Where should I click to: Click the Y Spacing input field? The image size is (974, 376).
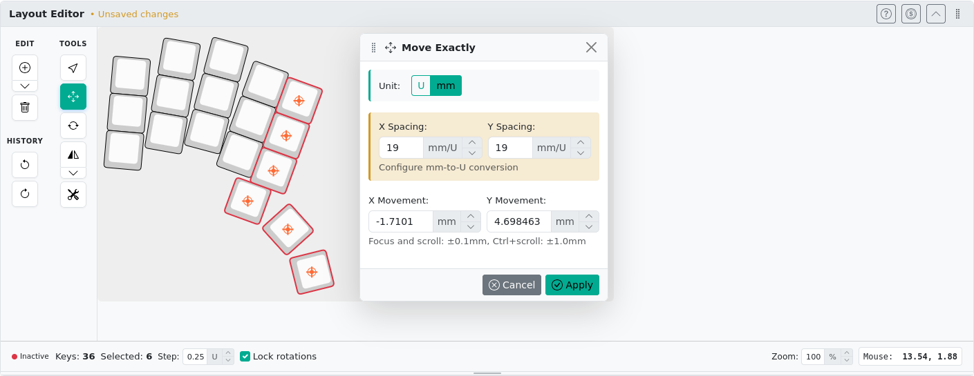click(x=510, y=148)
